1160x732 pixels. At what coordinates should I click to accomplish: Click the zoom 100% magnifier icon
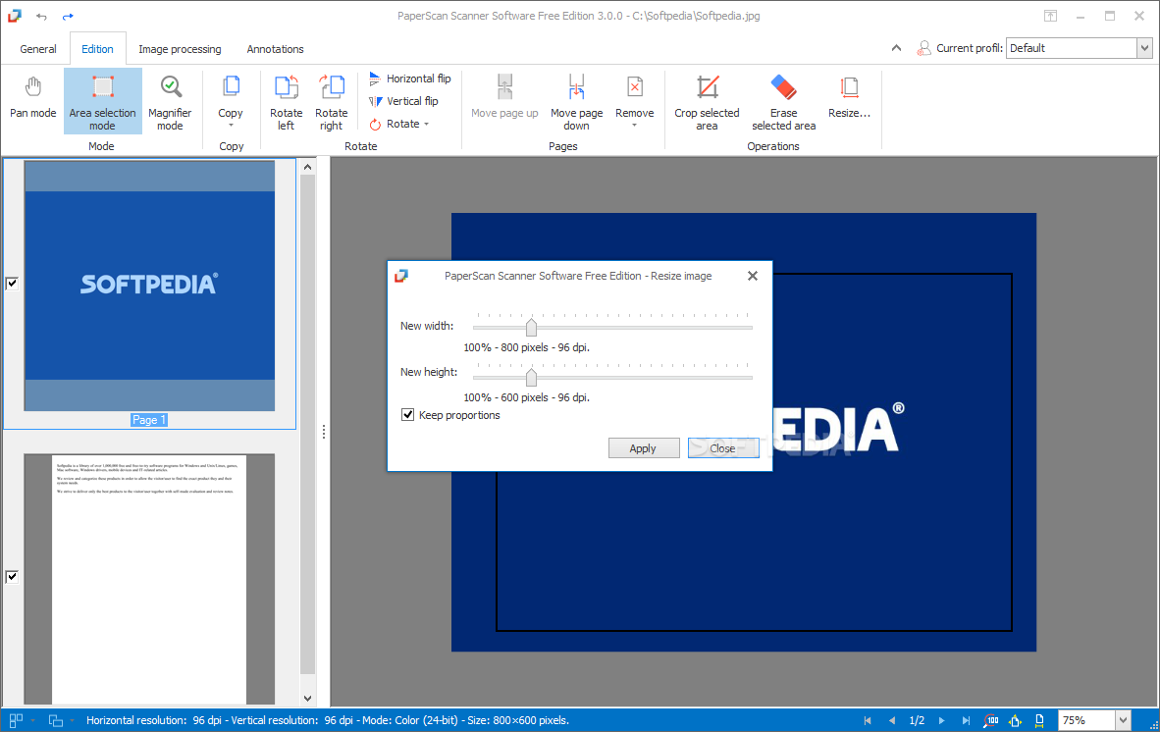[990, 720]
